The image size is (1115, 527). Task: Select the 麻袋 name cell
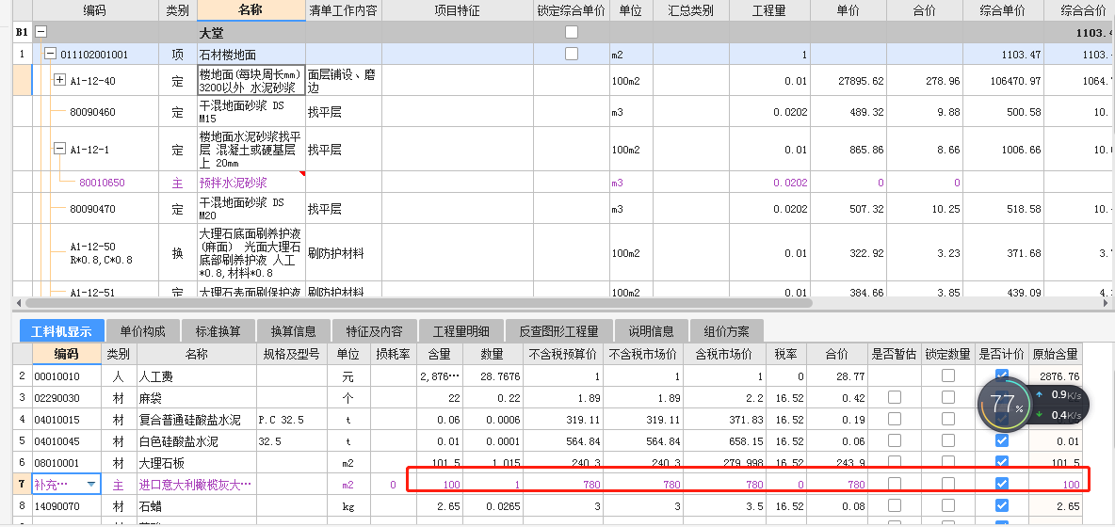tap(197, 398)
